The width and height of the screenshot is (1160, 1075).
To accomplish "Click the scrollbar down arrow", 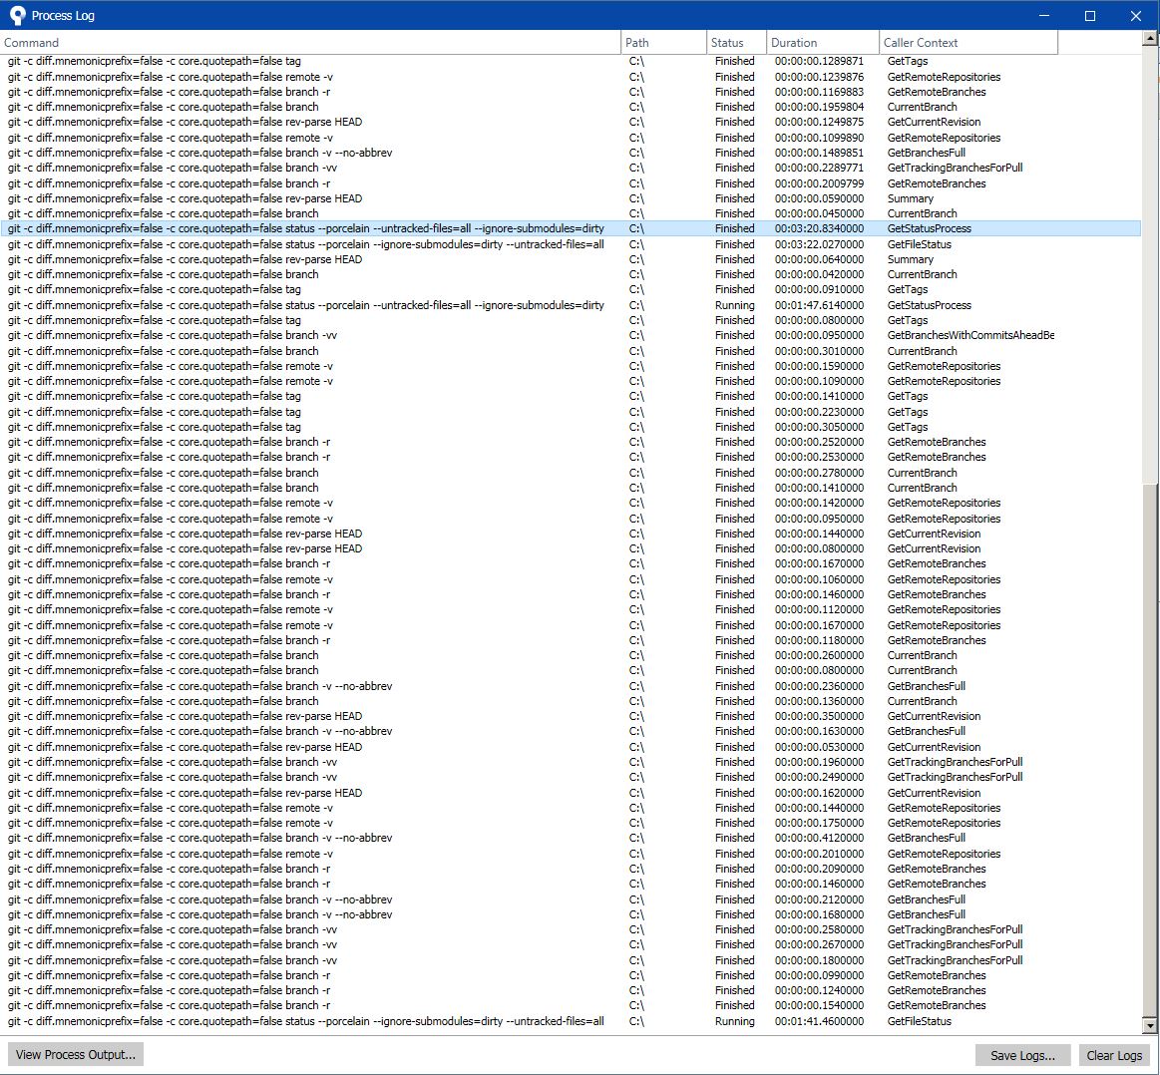I will 1149,1023.
